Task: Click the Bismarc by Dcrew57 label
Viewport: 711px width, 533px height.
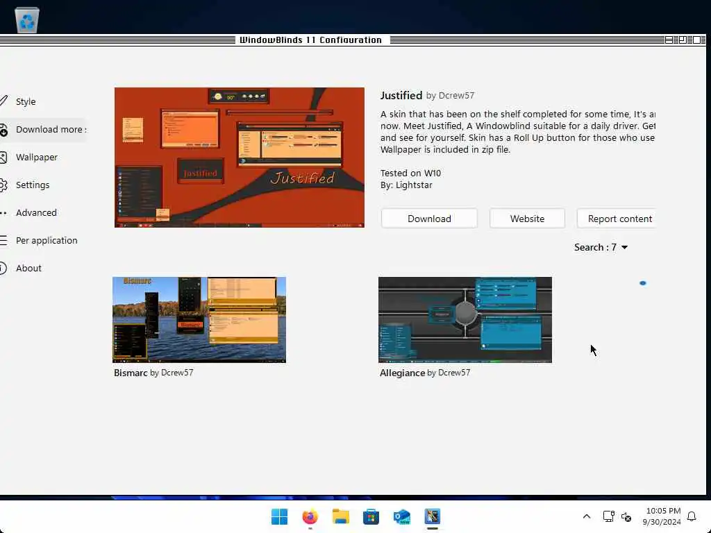Action: click(153, 373)
